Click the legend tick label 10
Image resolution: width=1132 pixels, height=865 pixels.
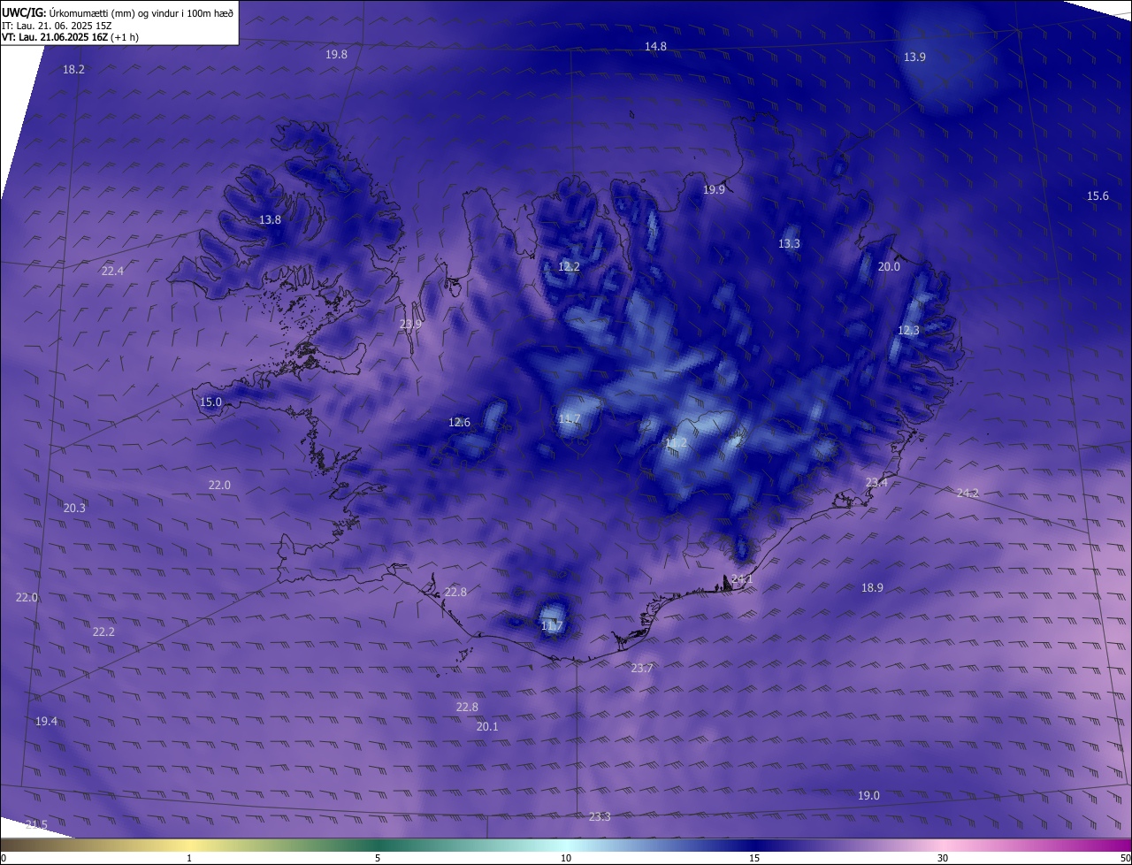[x=566, y=858]
